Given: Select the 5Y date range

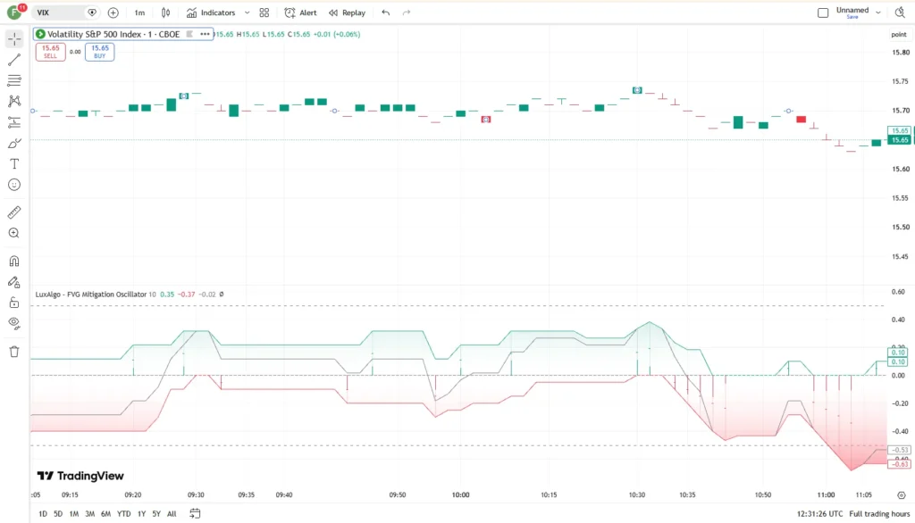Looking at the screenshot, I should (x=156, y=514).
